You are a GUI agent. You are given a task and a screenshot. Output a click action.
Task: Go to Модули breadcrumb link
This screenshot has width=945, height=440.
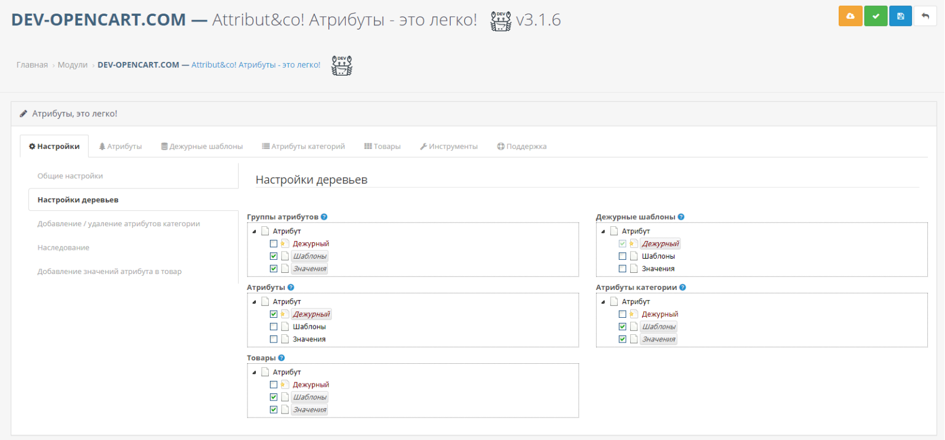(x=73, y=65)
